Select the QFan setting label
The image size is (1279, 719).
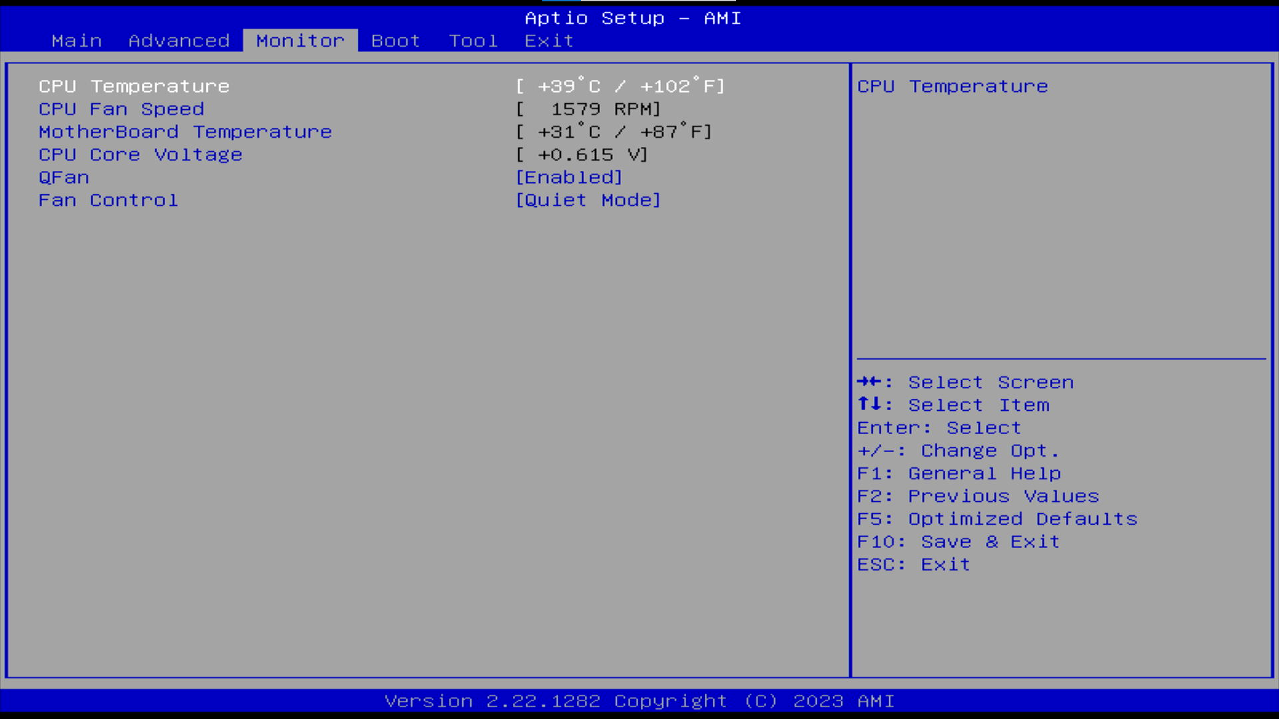pos(64,178)
